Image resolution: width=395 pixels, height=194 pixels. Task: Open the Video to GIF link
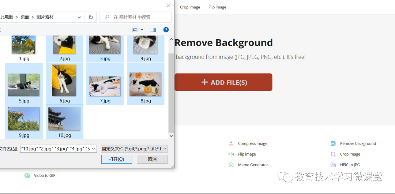pos(45,175)
